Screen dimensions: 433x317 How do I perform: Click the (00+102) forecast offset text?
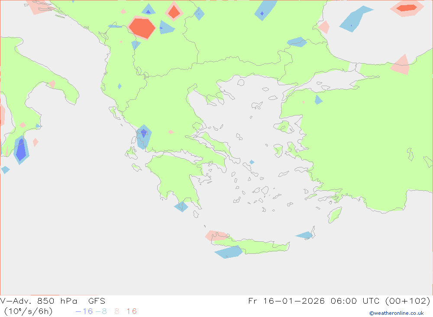[x=407, y=301]
